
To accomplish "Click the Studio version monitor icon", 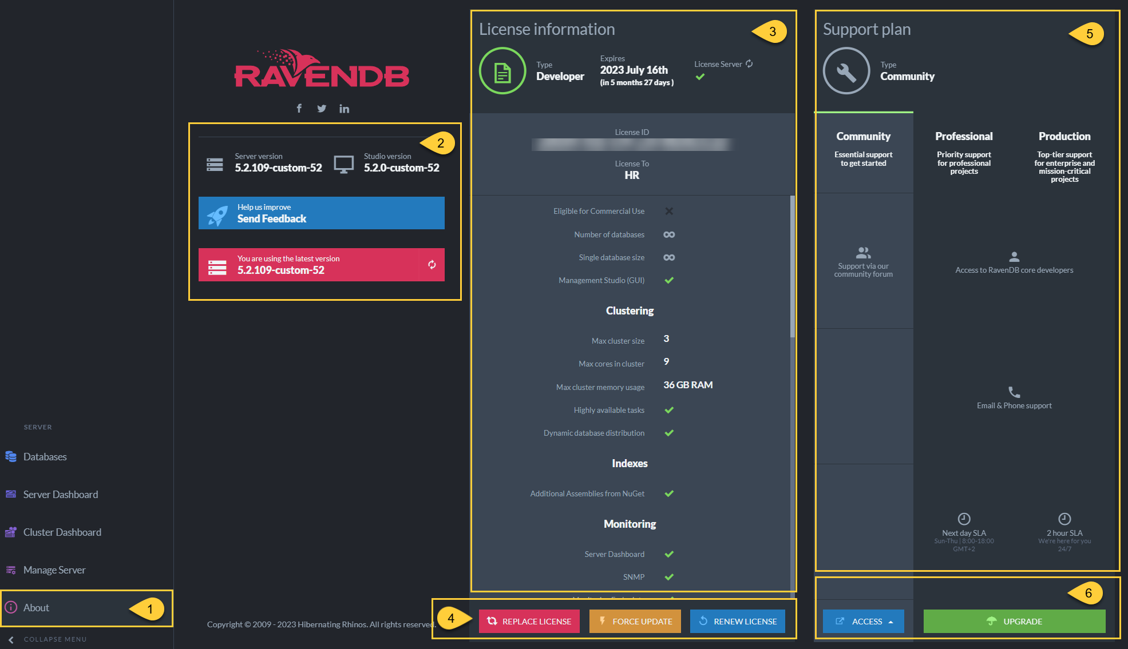I will (343, 165).
